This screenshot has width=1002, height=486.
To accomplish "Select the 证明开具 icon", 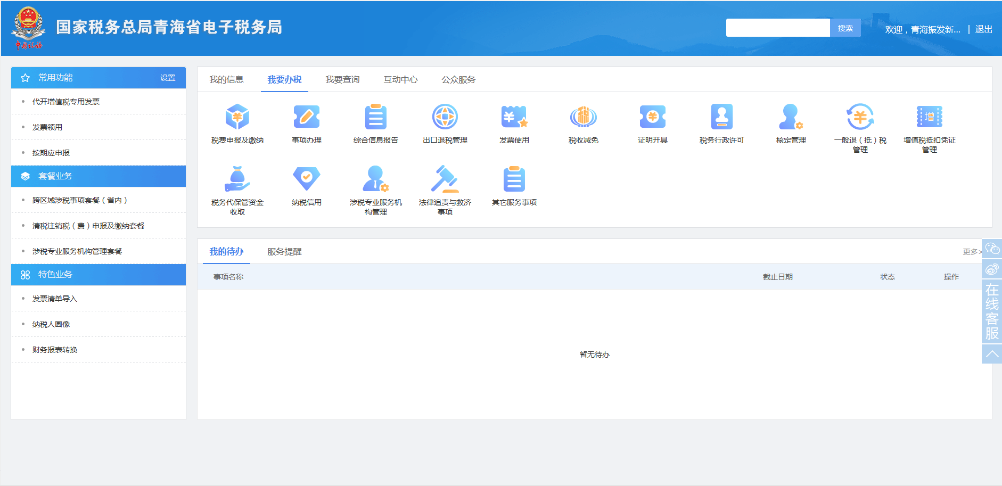I will point(653,122).
